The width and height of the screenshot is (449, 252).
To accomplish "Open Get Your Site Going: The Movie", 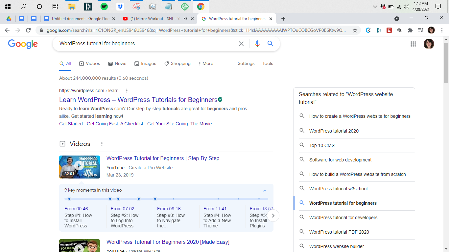I will (179, 124).
